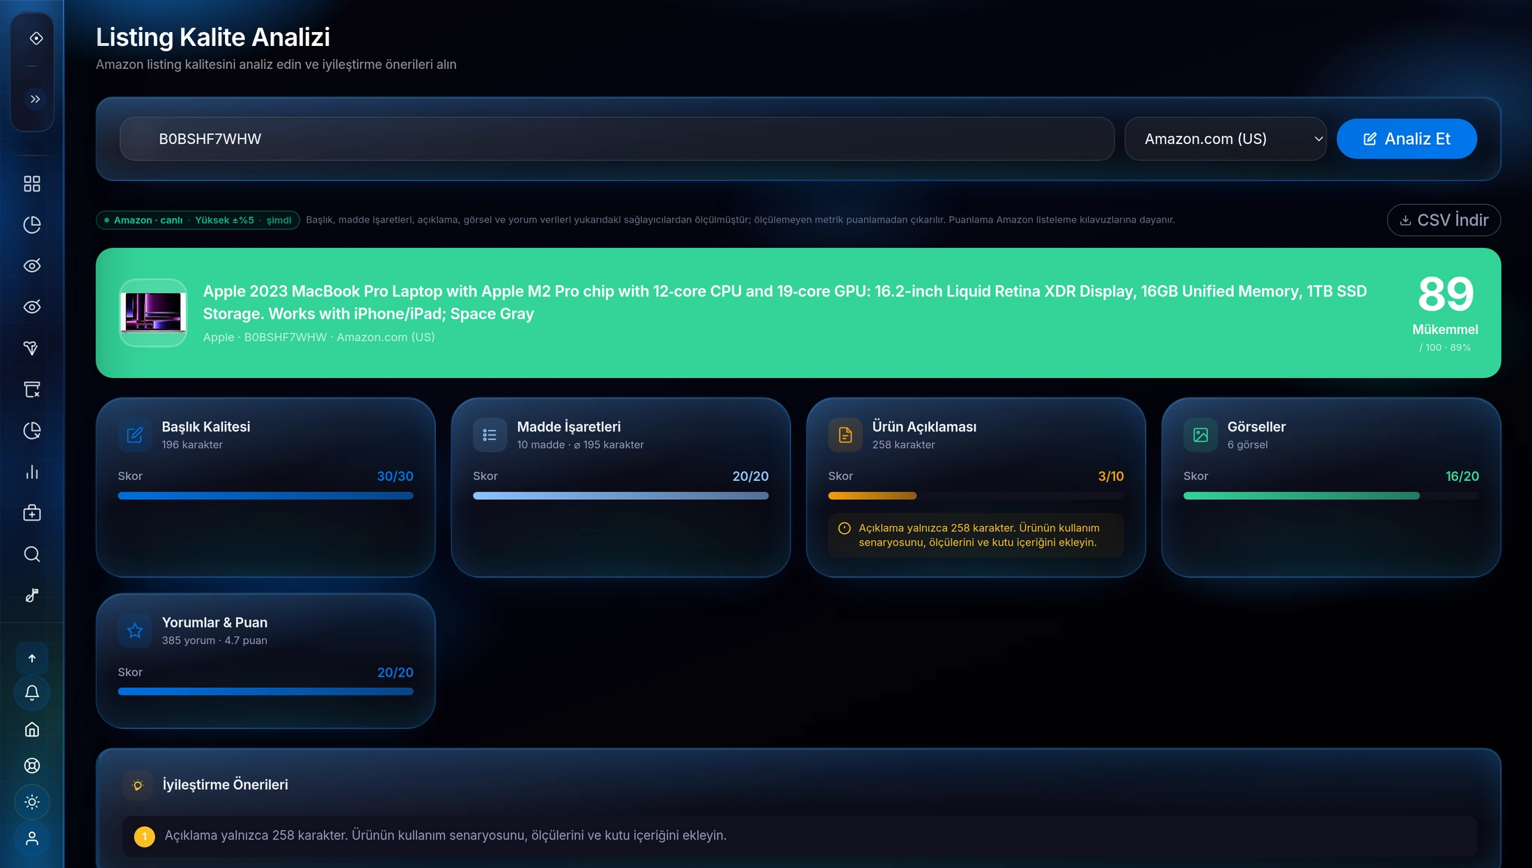Click the eye icon directly above the diamond icon
The image size is (1532, 868).
[32, 307]
